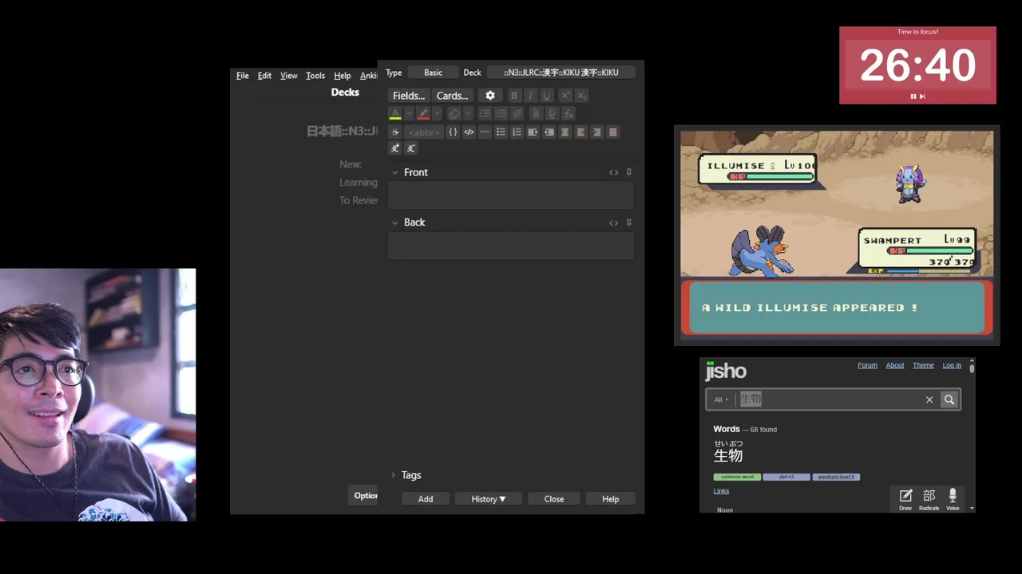Collapse the Back field
Image resolution: width=1022 pixels, height=574 pixels.
coord(394,222)
